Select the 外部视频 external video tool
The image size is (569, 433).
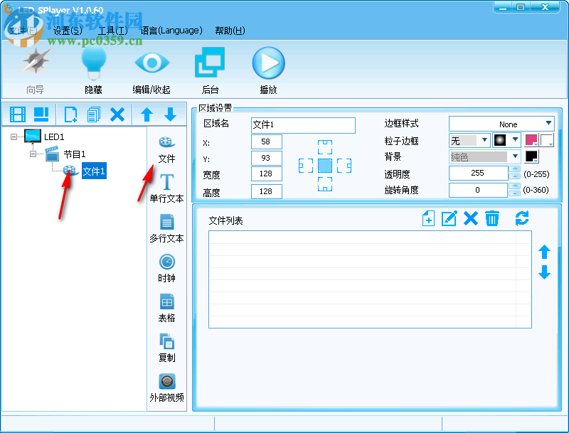[166, 387]
